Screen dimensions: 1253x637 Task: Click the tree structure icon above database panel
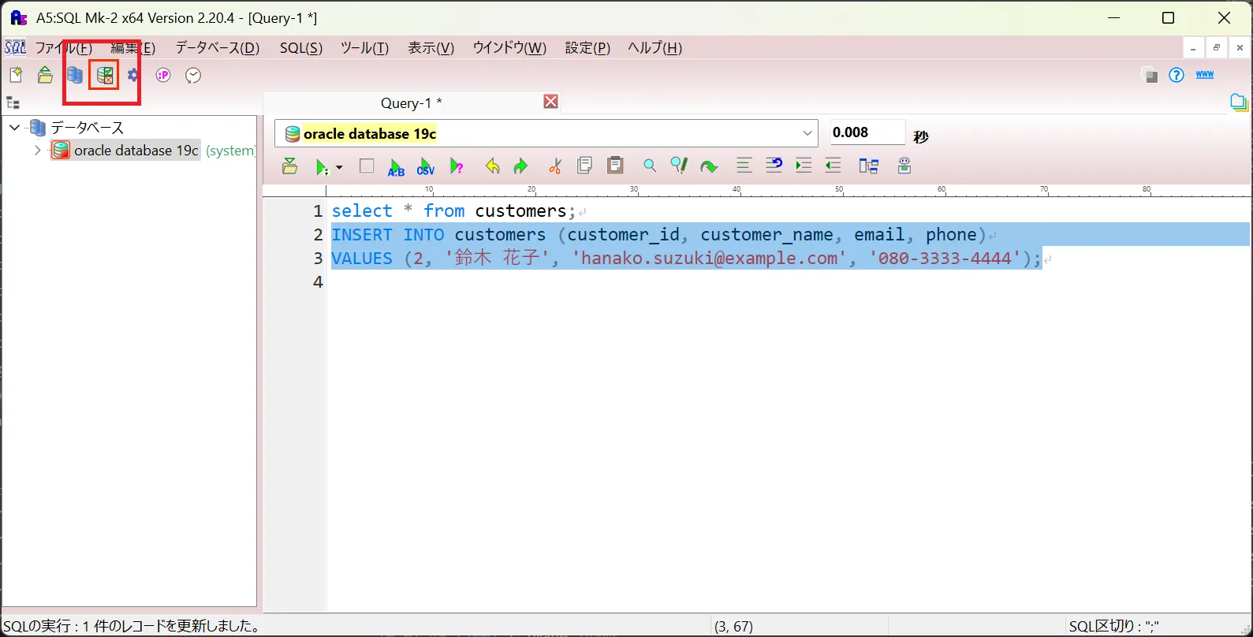(x=13, y=102)
